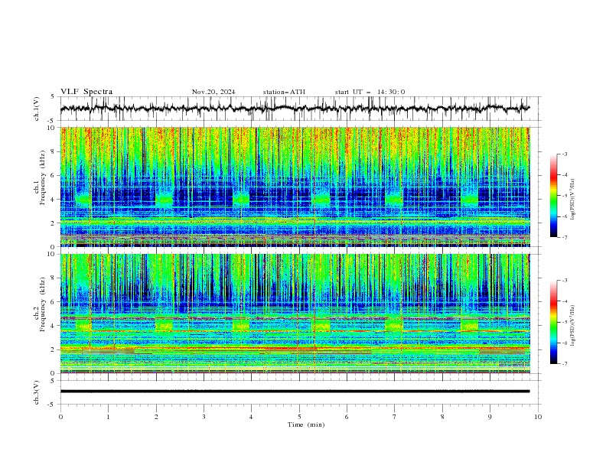Image resolution: width=606 pixels, height=468 pixels.
Task: Click the "-7" value on ch.1 color bar
Action: (565, 237)
